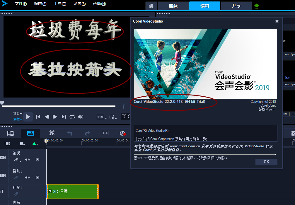The image size is (295, 205).
Task: Open the add/remove tracks icon
Action: click(22, 144)
